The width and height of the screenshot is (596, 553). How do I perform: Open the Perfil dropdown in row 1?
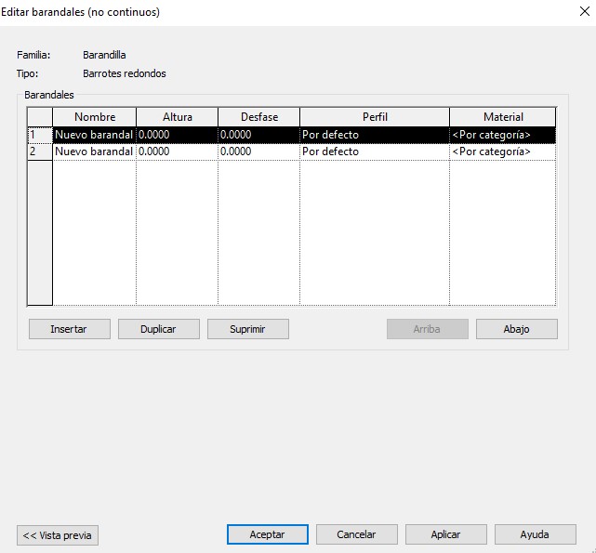pos(374,135)
